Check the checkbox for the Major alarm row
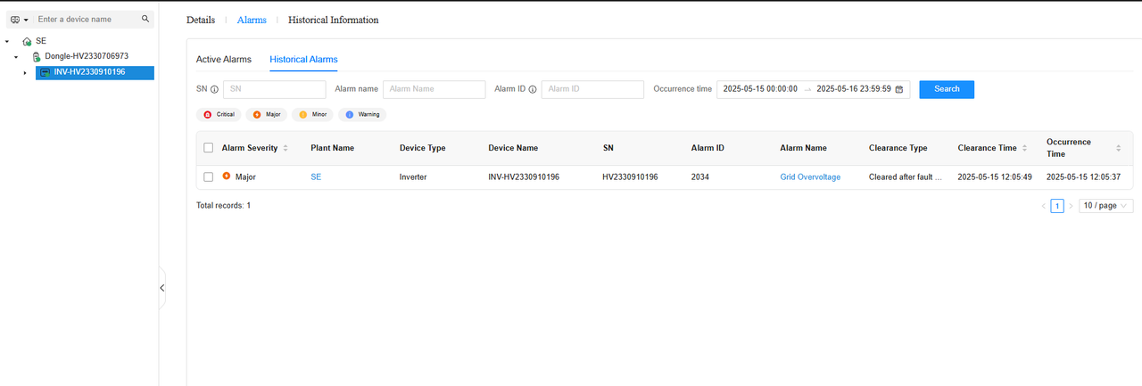1142x386 pixels. pyautogui.click(x=209, y=177)
